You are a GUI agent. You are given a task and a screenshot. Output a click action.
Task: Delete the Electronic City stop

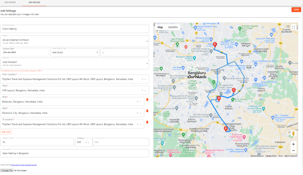(147, 111)
